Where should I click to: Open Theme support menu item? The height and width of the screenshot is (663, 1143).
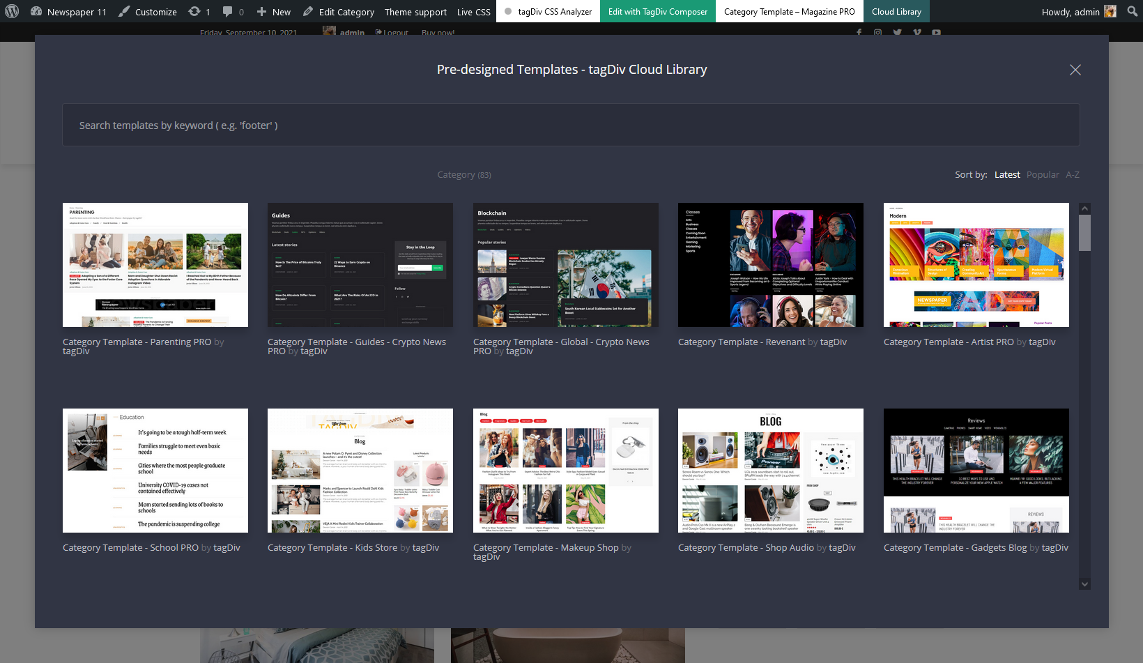[x=415, y=11]
